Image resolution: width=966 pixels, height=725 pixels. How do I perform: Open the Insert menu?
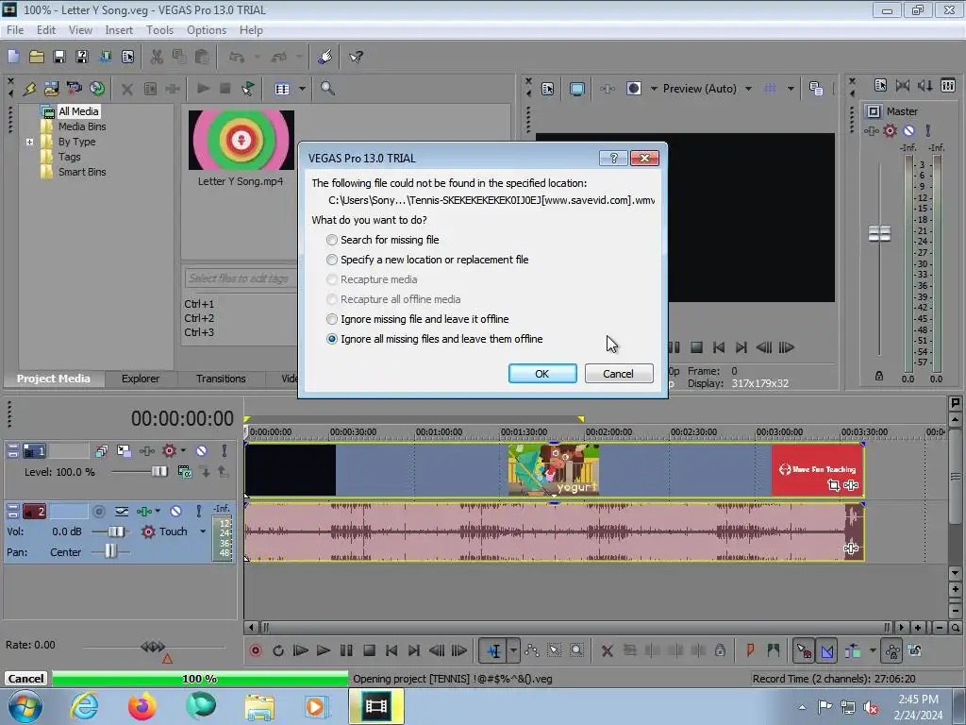coord(119,29)
